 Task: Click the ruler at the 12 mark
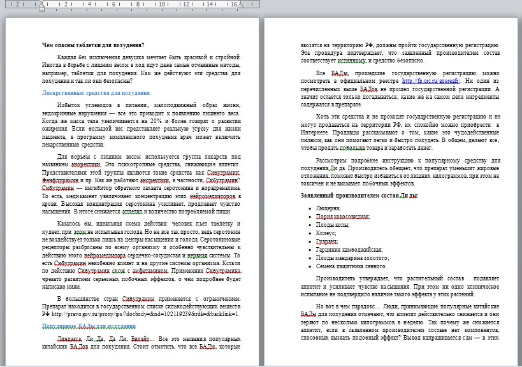point(185,4)
